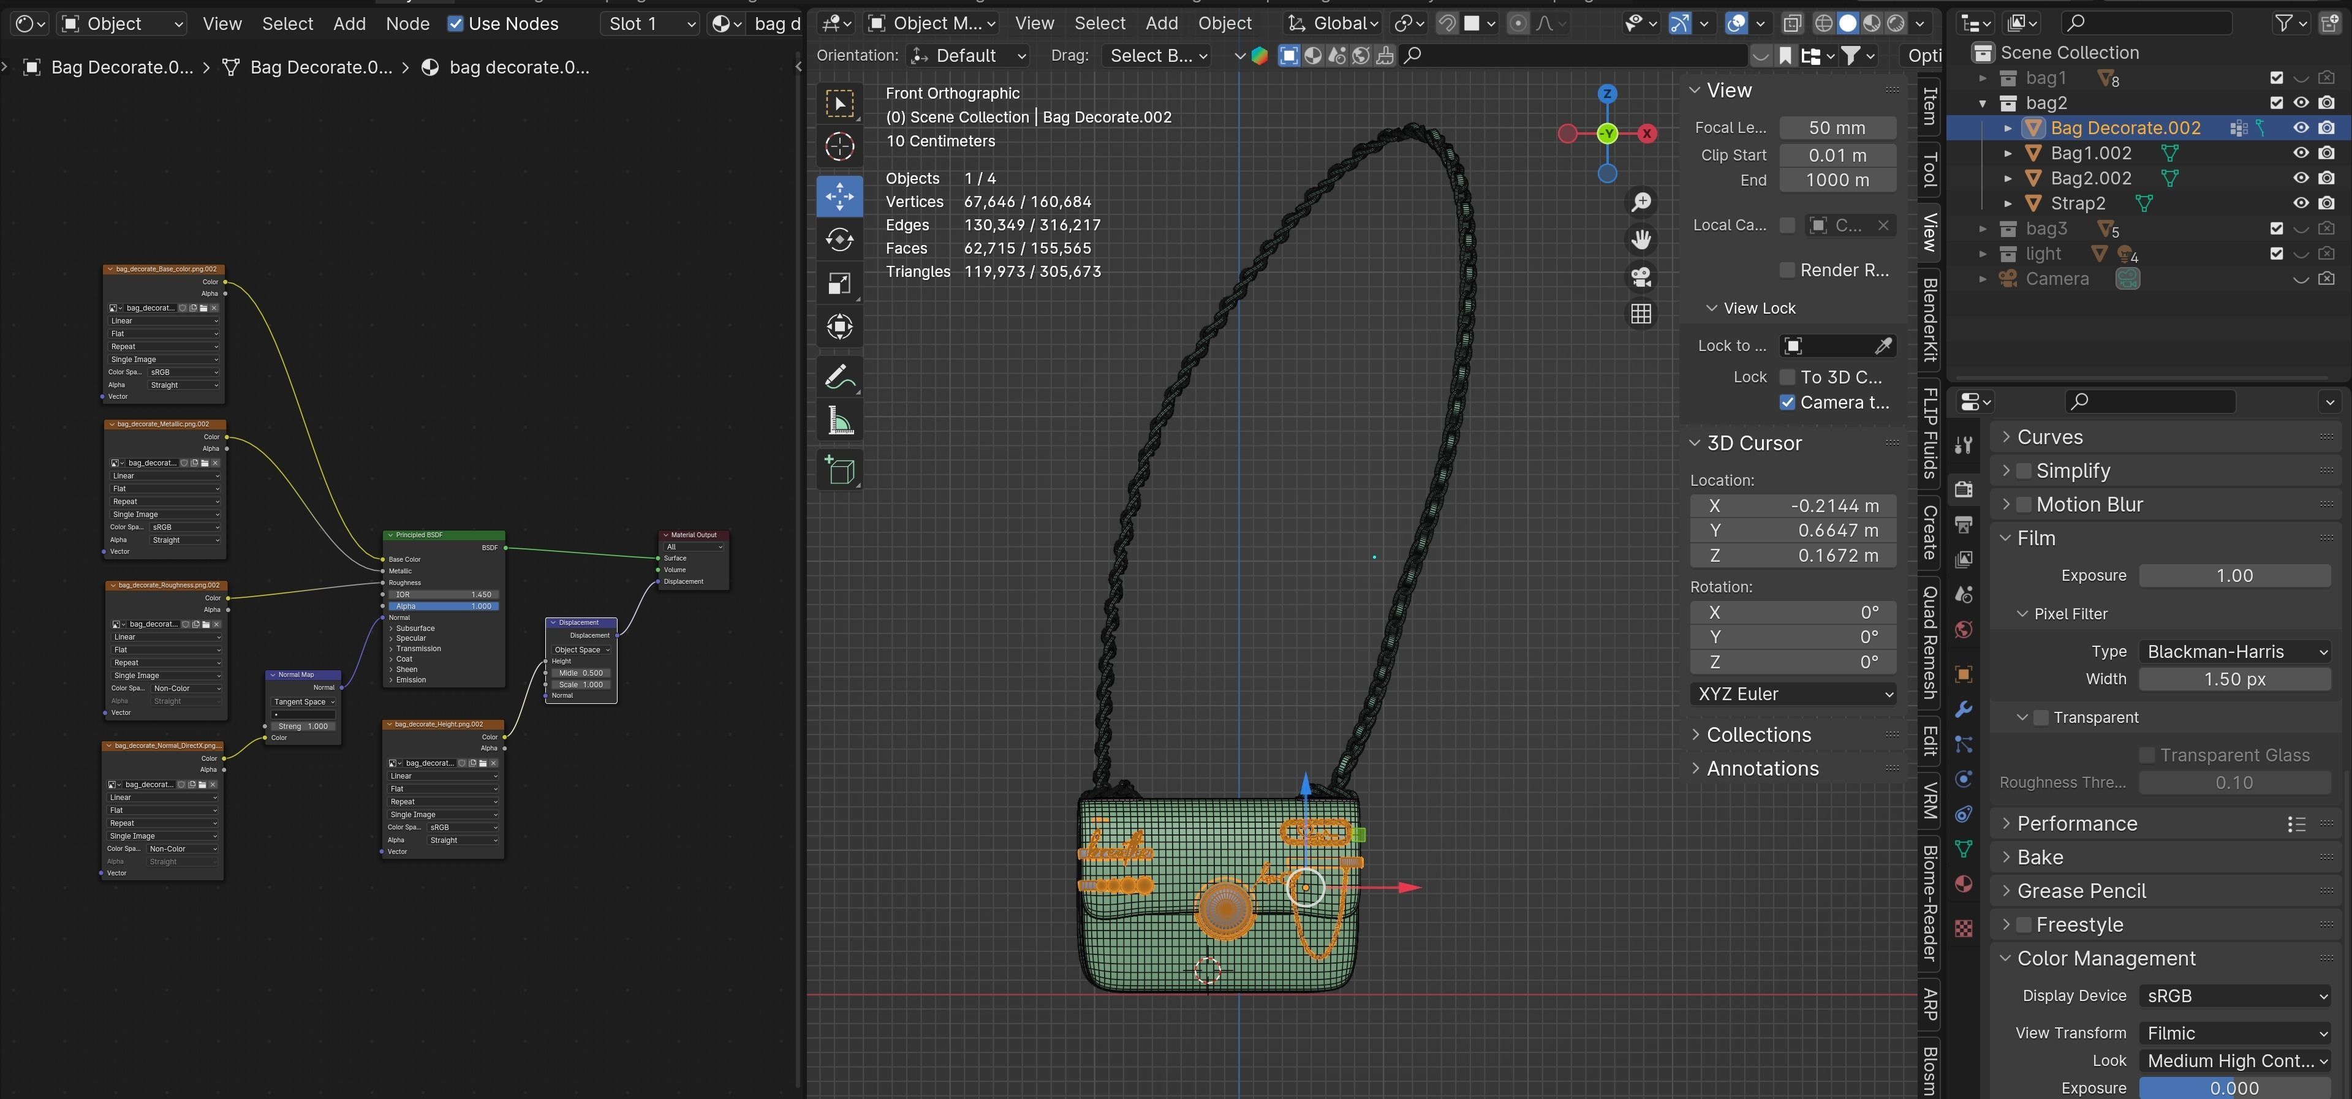This screenshot has height=1099, width=2352.
Task: Select the Rotate tool in viewport toolbar
Action: pos(839,240)
